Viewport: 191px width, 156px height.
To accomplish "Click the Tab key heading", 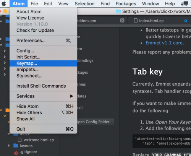I will tap(147, 72).
